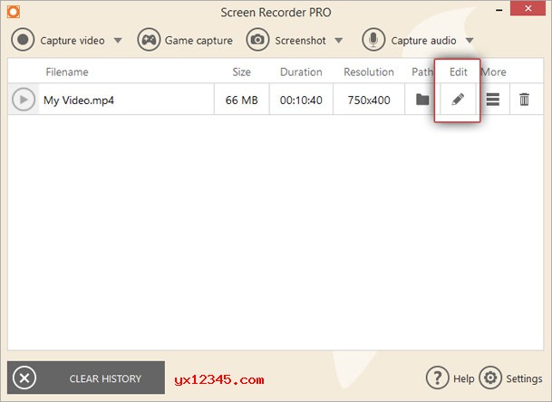Click the More column header
552x402 pixels.
pos(494,72)
